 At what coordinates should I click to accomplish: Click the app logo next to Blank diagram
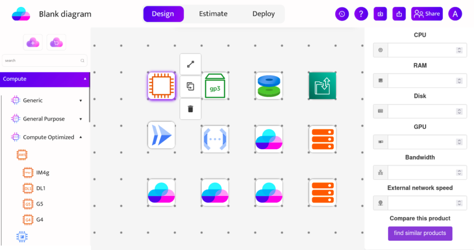[x=21, y=14]
